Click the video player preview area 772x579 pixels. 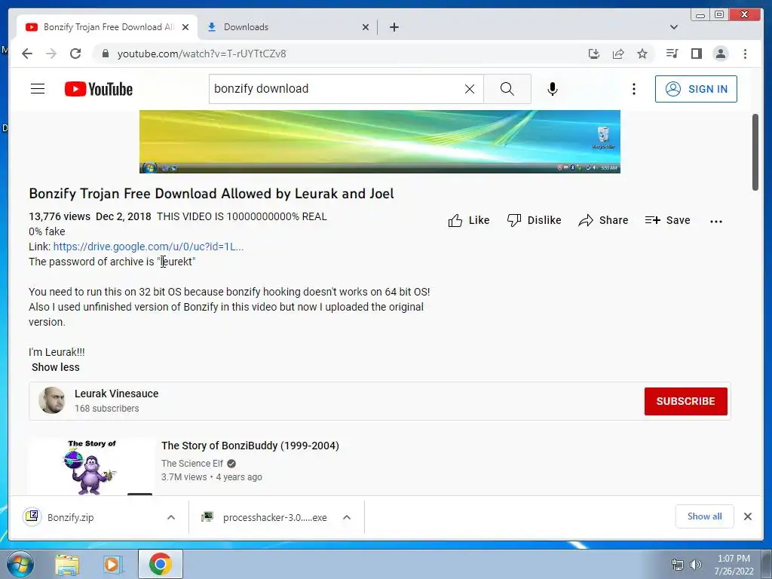(x=380, y=142)
